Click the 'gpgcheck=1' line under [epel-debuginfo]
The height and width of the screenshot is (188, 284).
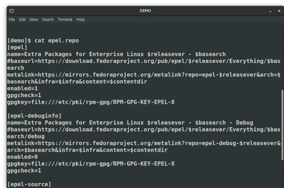pyautogui.click(x=24, y=171)
